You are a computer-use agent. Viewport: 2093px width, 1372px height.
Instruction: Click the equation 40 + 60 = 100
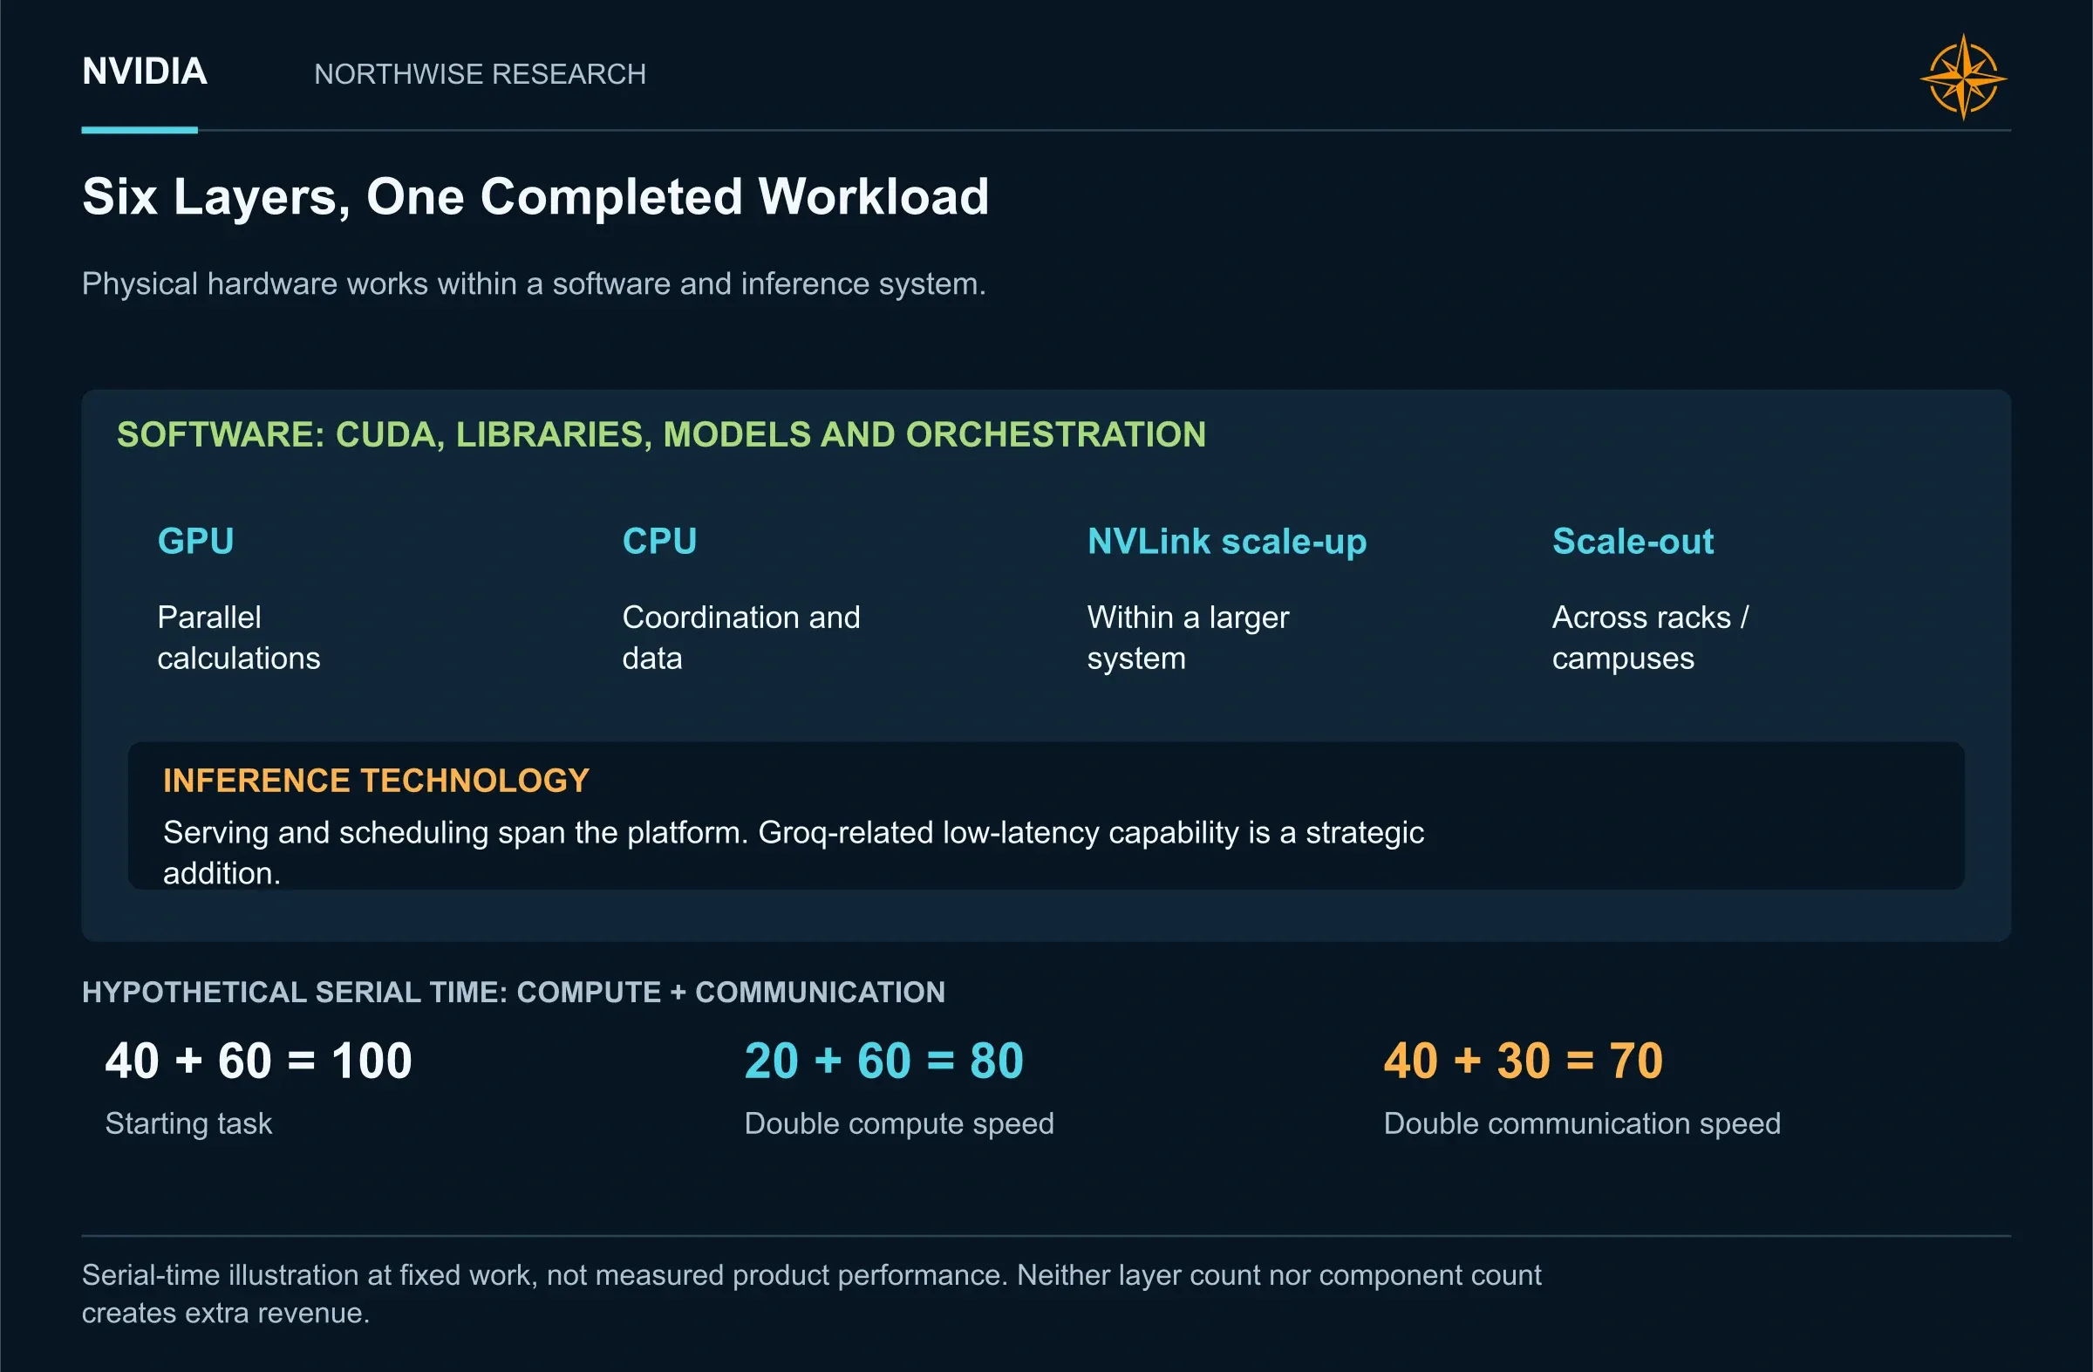[258, 1060]
